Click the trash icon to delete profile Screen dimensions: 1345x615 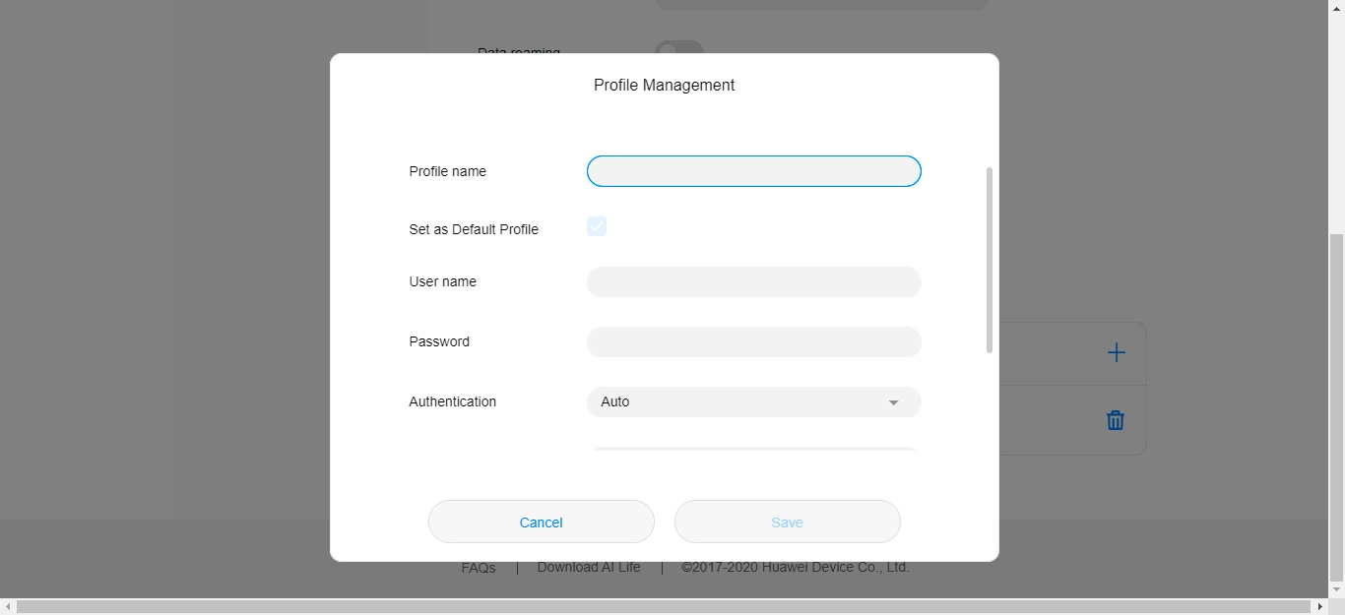point(1116,420)
